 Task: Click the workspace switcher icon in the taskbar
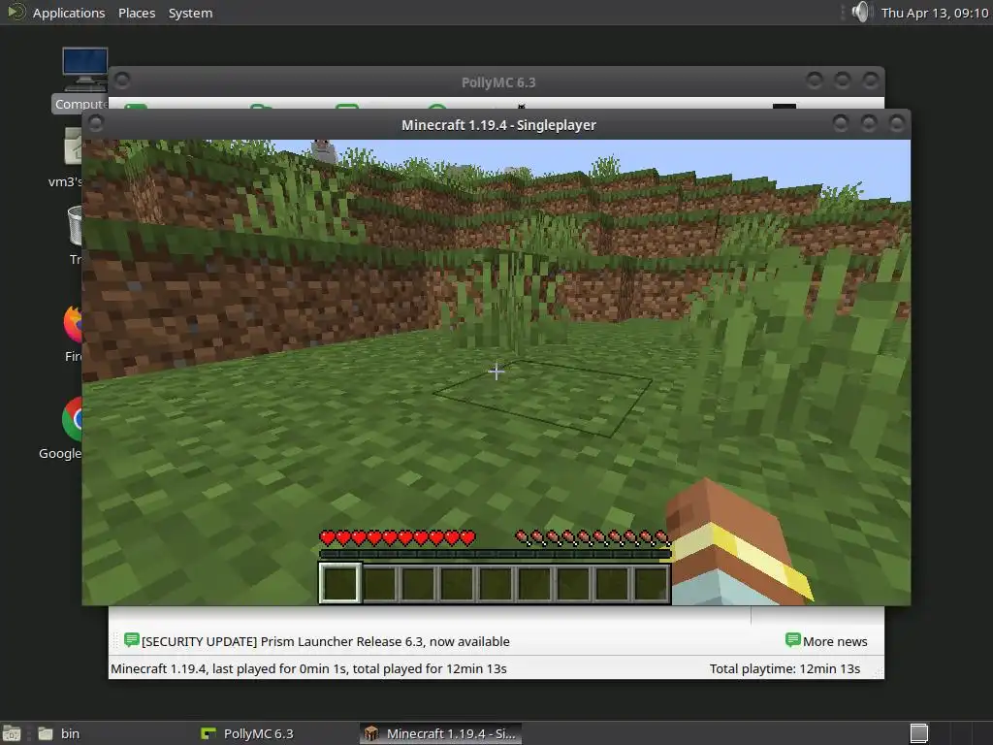tap(919, 733)
